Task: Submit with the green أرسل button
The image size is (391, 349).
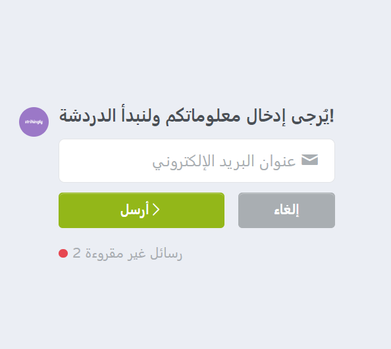Action: (x=142, y=210)
